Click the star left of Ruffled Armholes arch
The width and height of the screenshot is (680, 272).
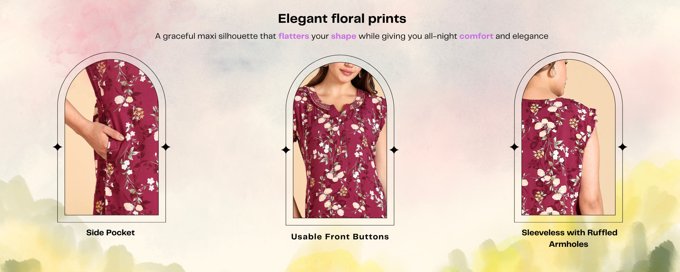pos(514,147)
